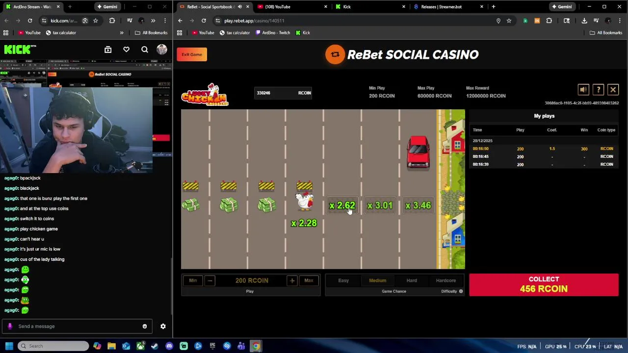Click Gemini button in ReBet window
628x353 pixels.
coord(562,7)
